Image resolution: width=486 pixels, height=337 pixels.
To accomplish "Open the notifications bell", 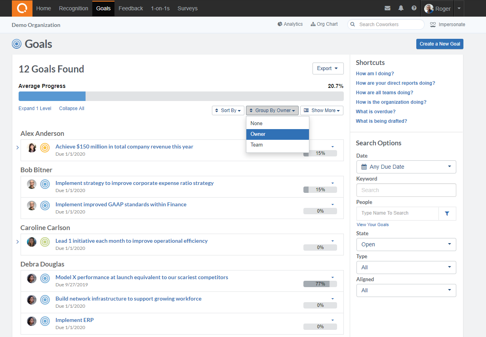I will point(401,8).
